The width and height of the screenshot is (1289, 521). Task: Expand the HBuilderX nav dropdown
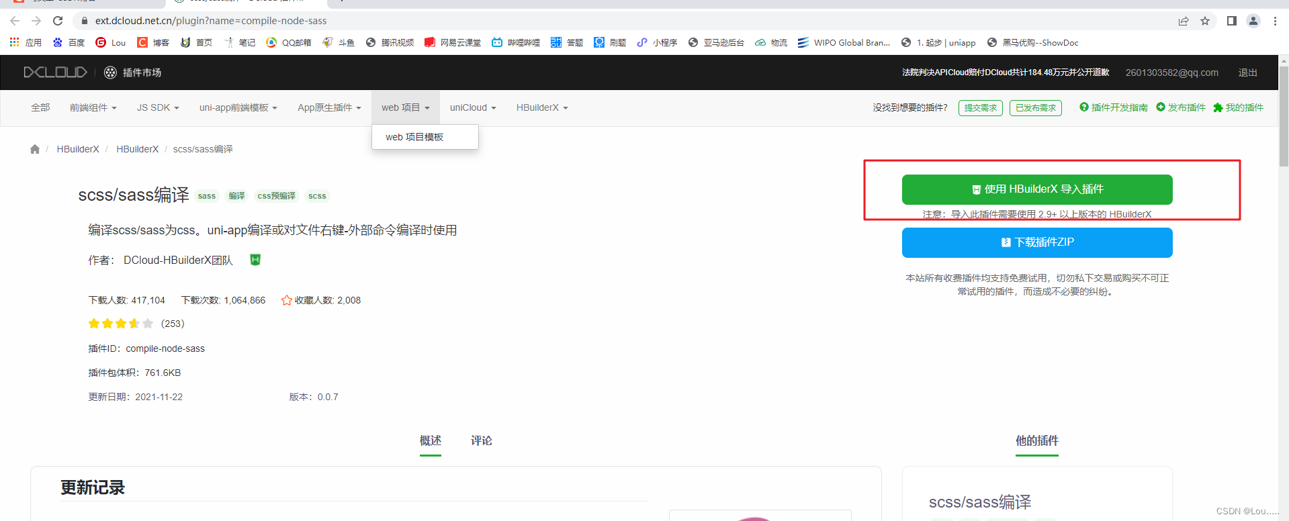coord(542,107)
